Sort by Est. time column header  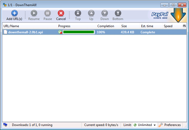pyautogui.click(x=151, y=26)
